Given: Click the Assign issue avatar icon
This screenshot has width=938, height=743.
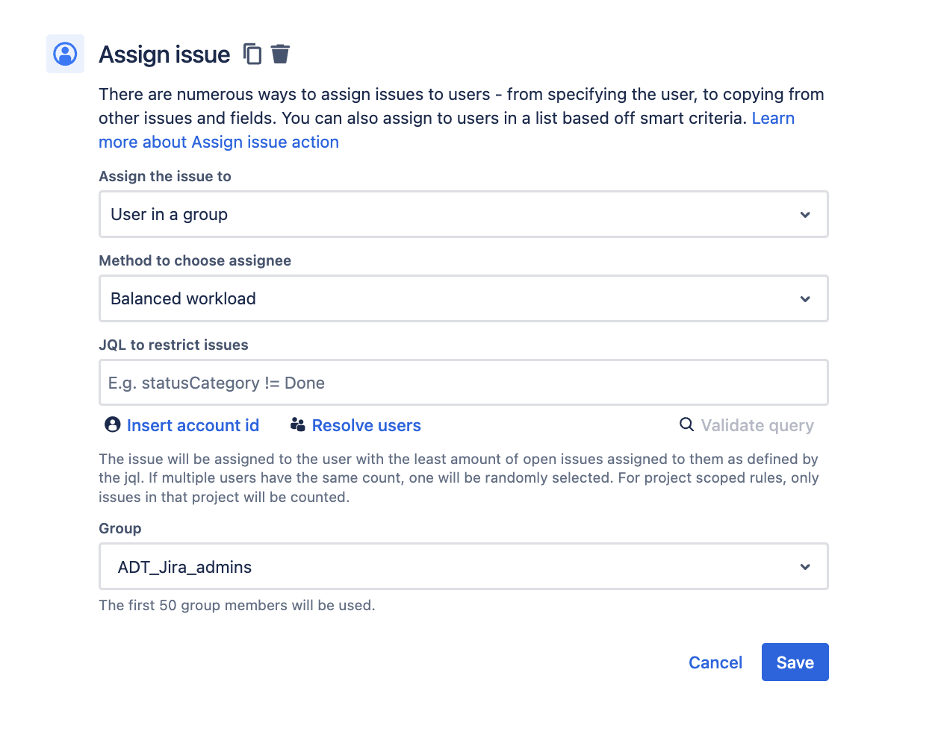Looking at the screenshot, I should pyautogui.click(x=65, y=54).
